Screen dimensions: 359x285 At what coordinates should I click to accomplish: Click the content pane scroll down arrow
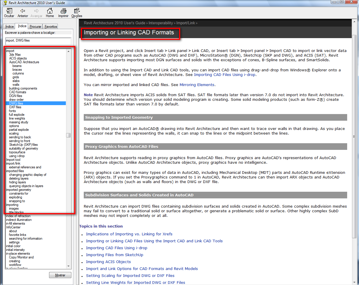click(354, 282)
